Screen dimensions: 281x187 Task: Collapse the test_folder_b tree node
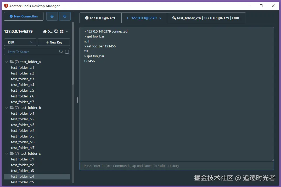coord(7,108)
